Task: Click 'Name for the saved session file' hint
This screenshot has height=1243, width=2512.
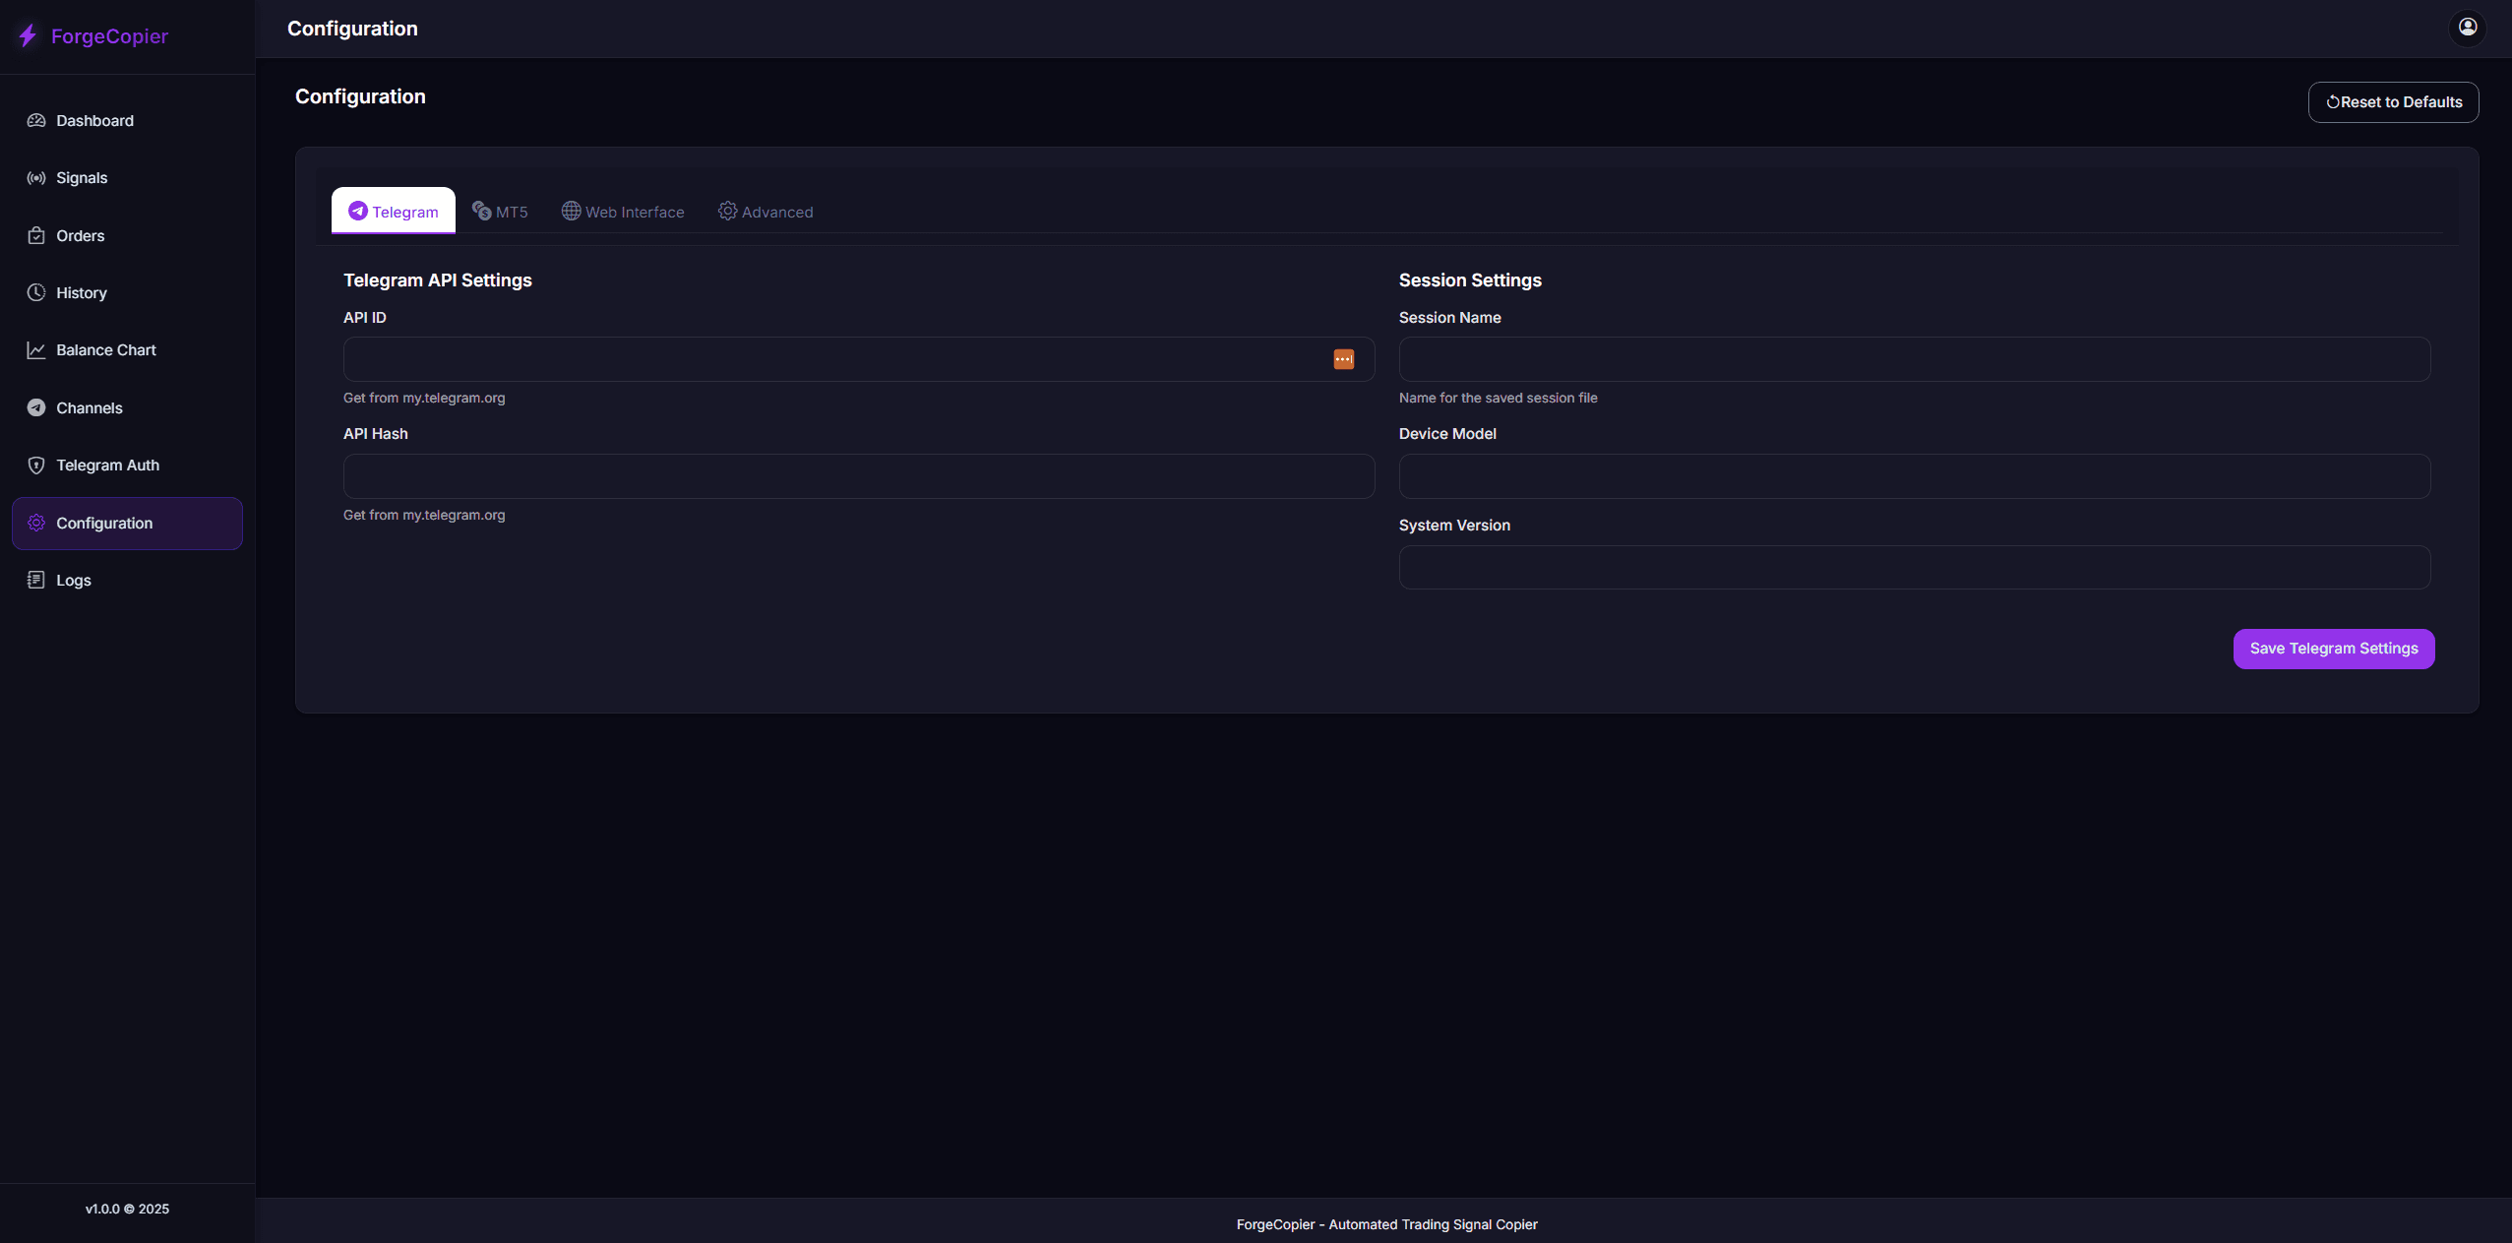Action: point(1498,398)
